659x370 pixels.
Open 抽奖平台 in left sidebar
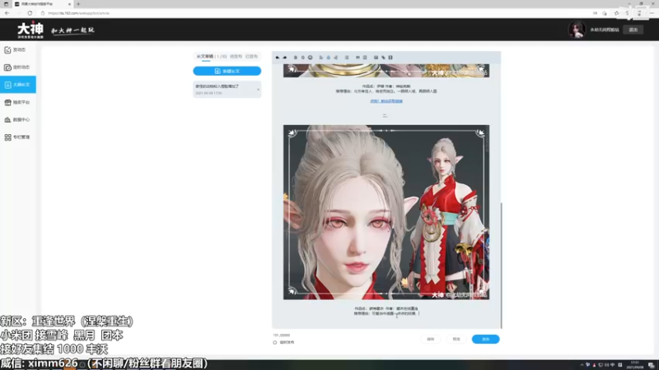tap(17, 102)
